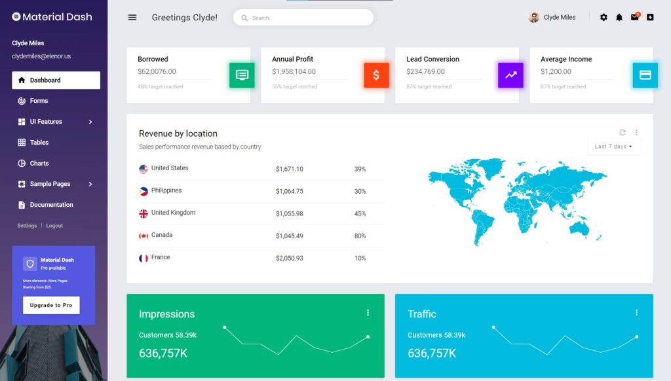
Task: Click Average Income $1,200.00 value
Action: point(556,71)
